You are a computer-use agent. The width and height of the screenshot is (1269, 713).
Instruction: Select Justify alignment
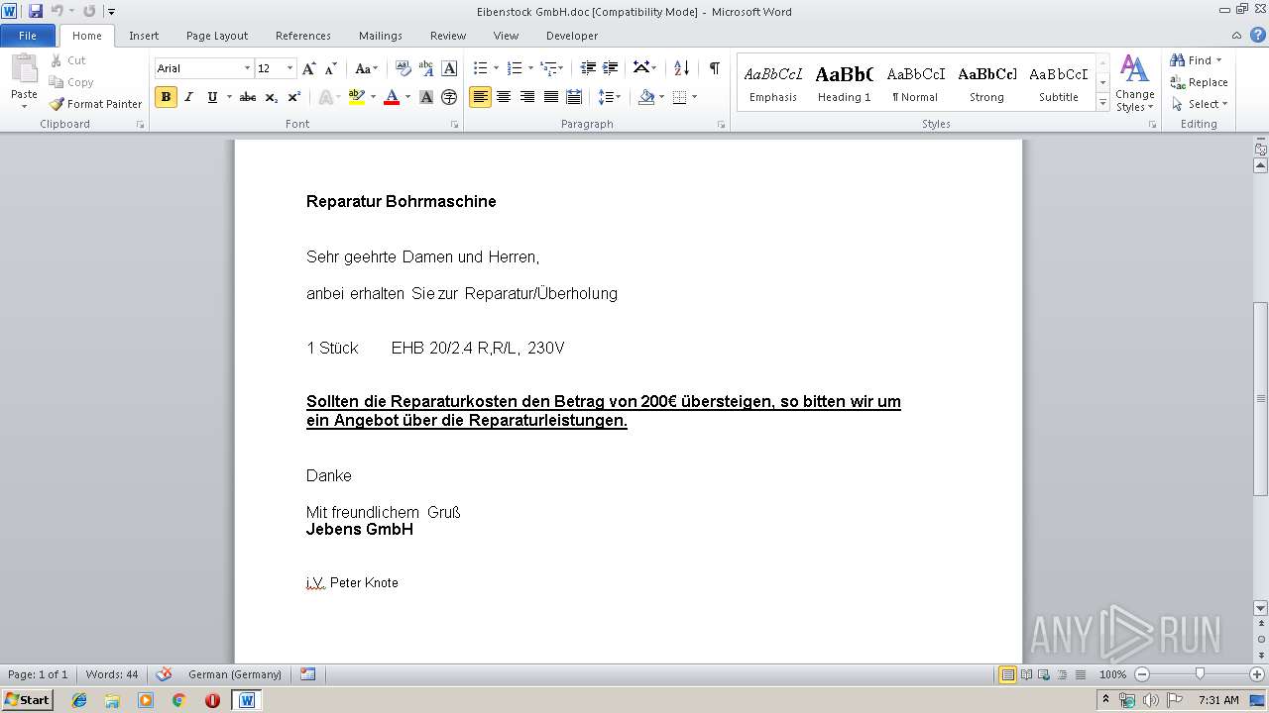coord(550,97)
